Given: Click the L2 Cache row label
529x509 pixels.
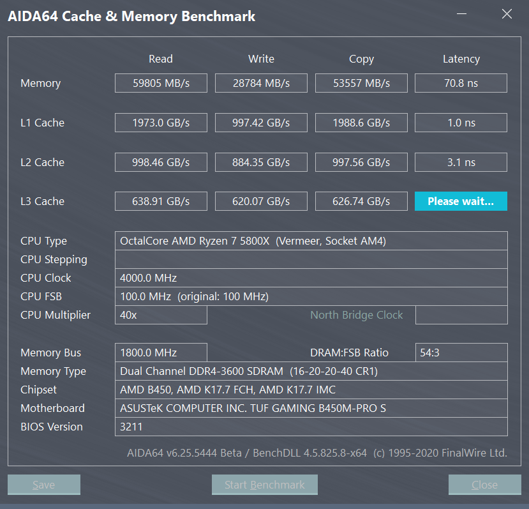Looking at the screenshot, I should [43, 162].
